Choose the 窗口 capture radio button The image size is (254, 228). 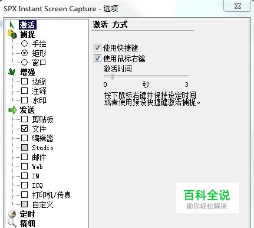[24, 63]
